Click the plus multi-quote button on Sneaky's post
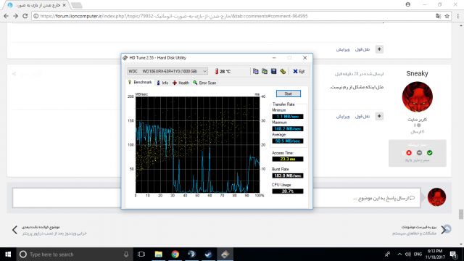Viewport: 464px width, 261px height. (379, 116)
